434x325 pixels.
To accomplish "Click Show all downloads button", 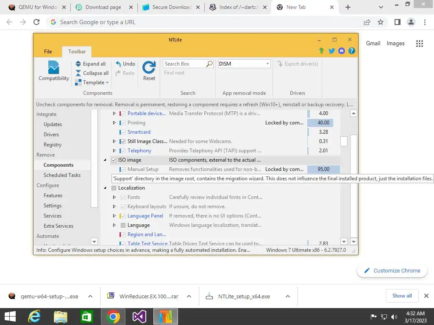I will coord(402,296).
